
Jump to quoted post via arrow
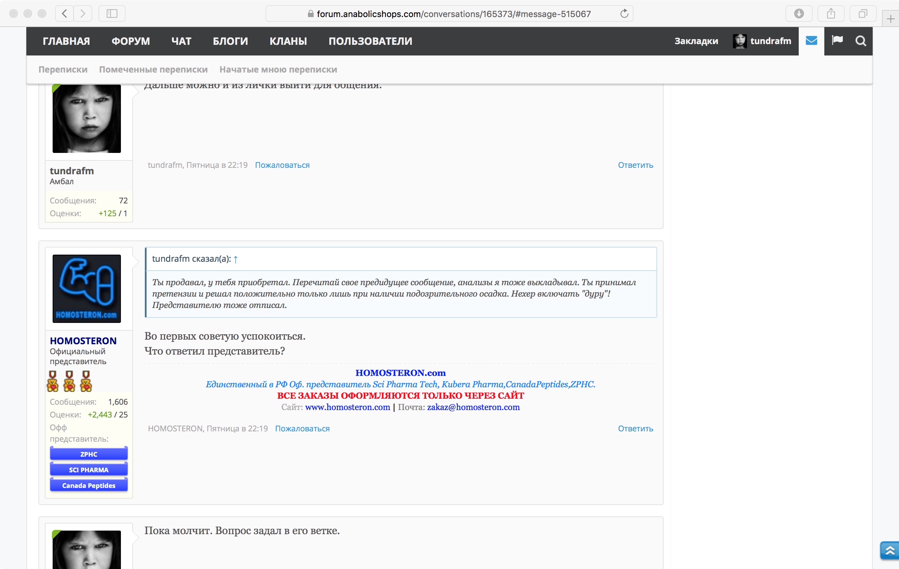coord(235,260)
